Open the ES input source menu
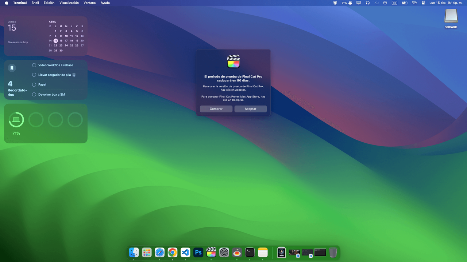467x262 pixels. pos(394,3)
